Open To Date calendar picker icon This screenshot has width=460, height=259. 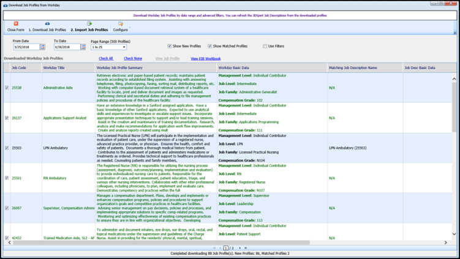(83, 47)
